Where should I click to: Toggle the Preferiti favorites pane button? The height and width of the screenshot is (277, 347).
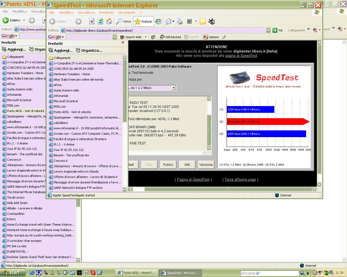(143, 21)
